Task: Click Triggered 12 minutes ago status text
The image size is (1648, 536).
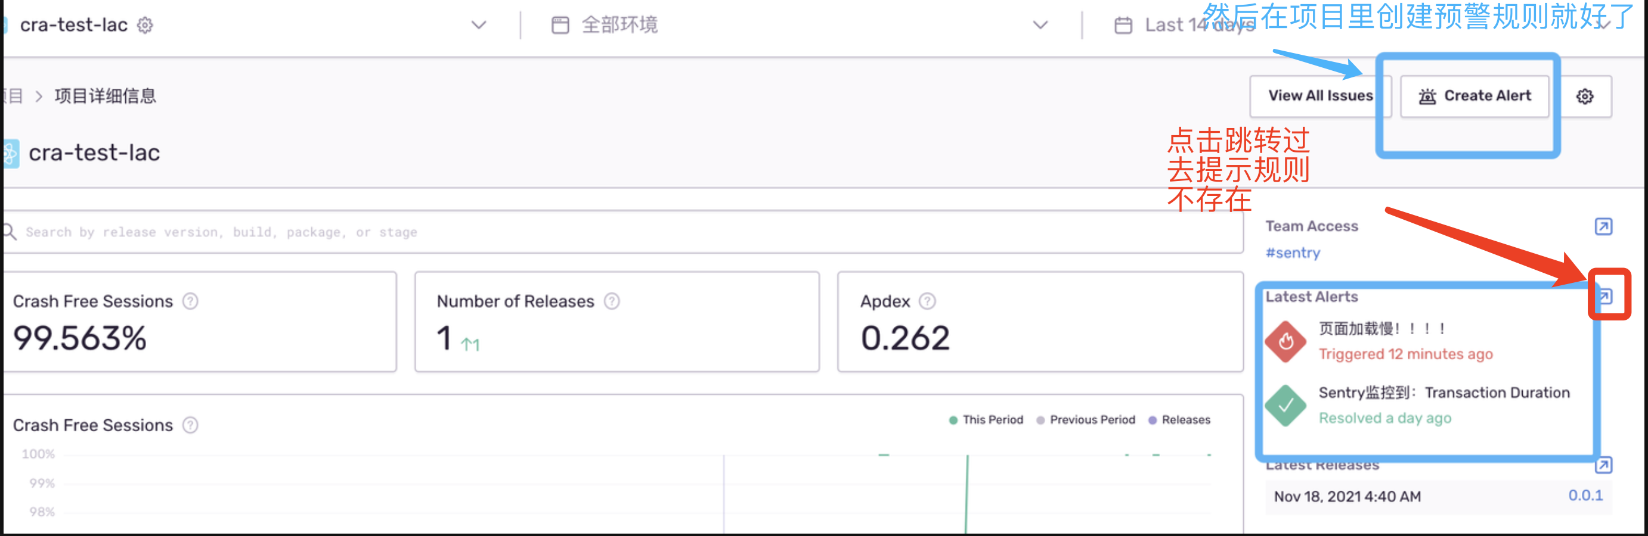Action: 1405,354
